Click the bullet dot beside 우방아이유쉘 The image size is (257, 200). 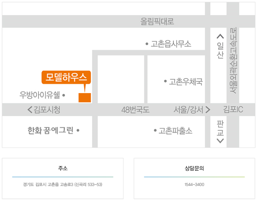click(x=64, y=95)
